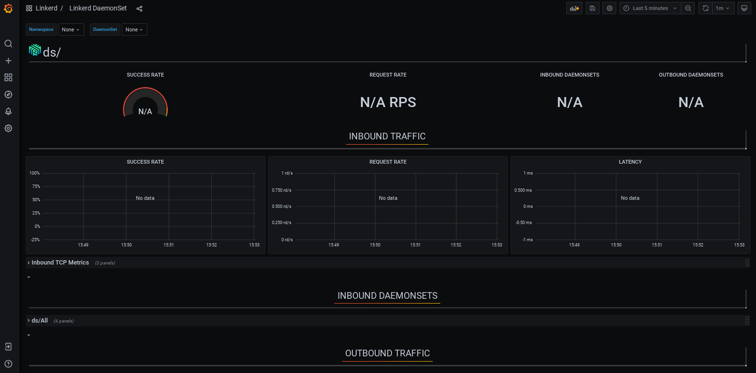The width and height of the screenshot is (756, 373).
Task: Click the Create plus icon in sidebar
Action: click(8, 61)
